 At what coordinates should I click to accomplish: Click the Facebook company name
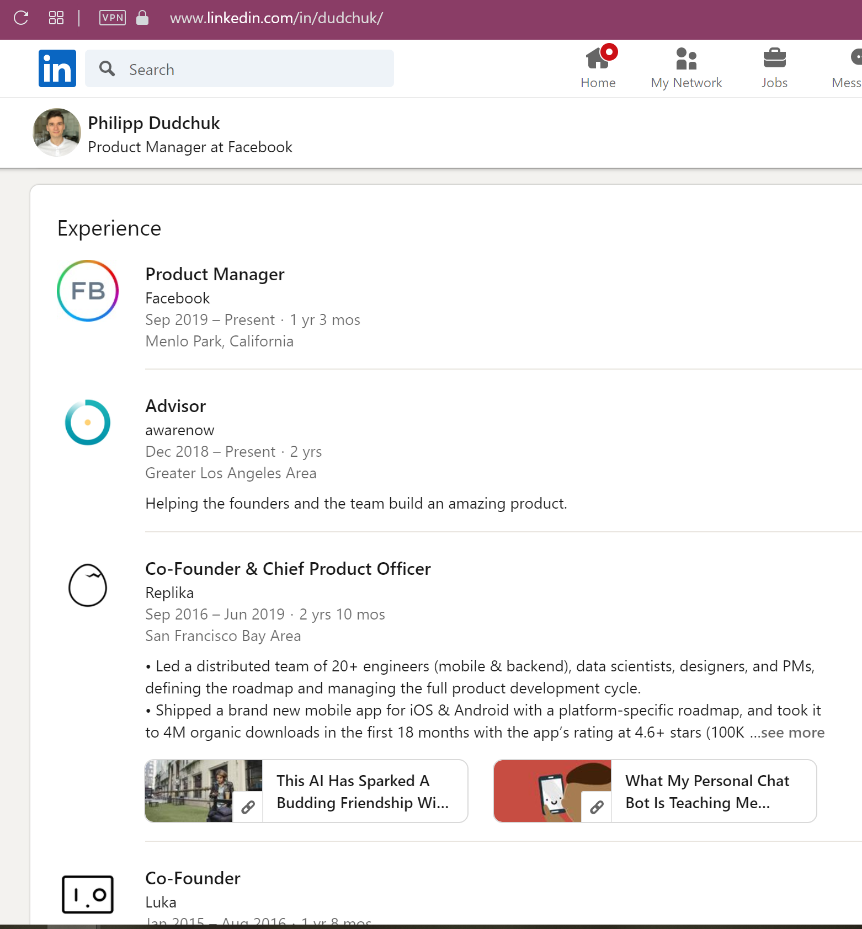pos(178,298)
